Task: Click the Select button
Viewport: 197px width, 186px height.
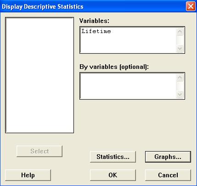Action: pos(39,151)
